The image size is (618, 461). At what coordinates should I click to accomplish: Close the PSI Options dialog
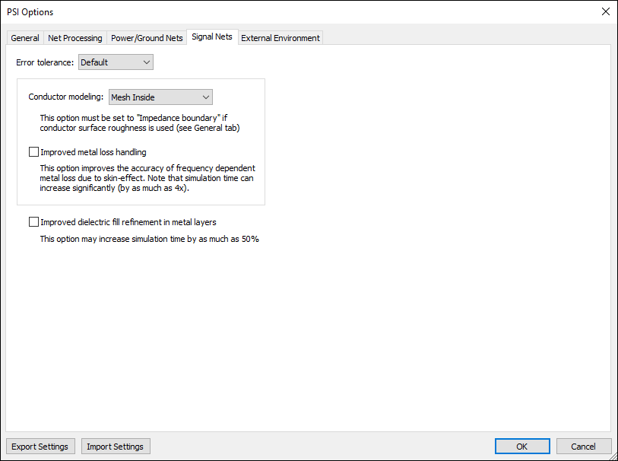coord(606,11)
